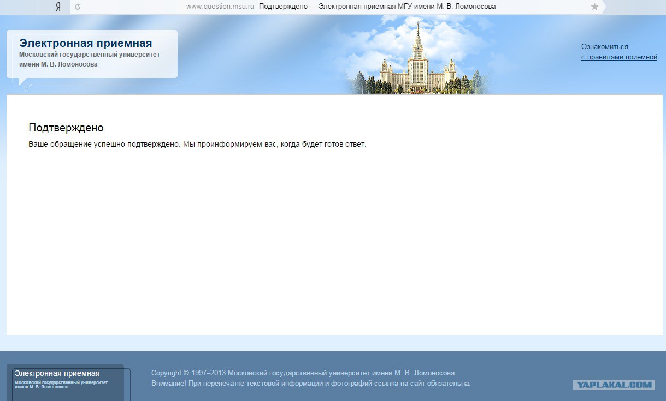Click the "Внимание! При перепечатке" footer notice

[x=311, y=384]
